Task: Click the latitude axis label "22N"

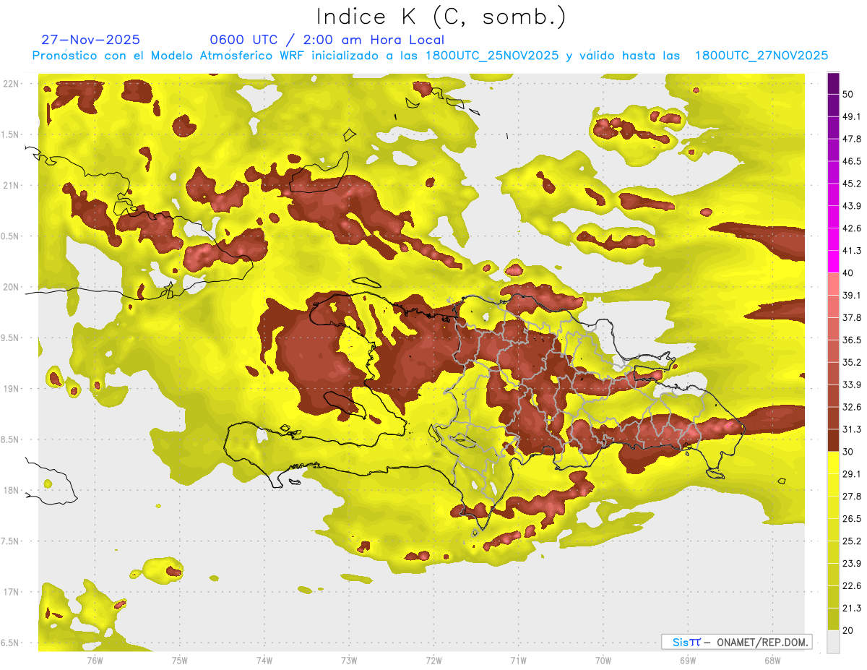Action: [x=11, y=84]
